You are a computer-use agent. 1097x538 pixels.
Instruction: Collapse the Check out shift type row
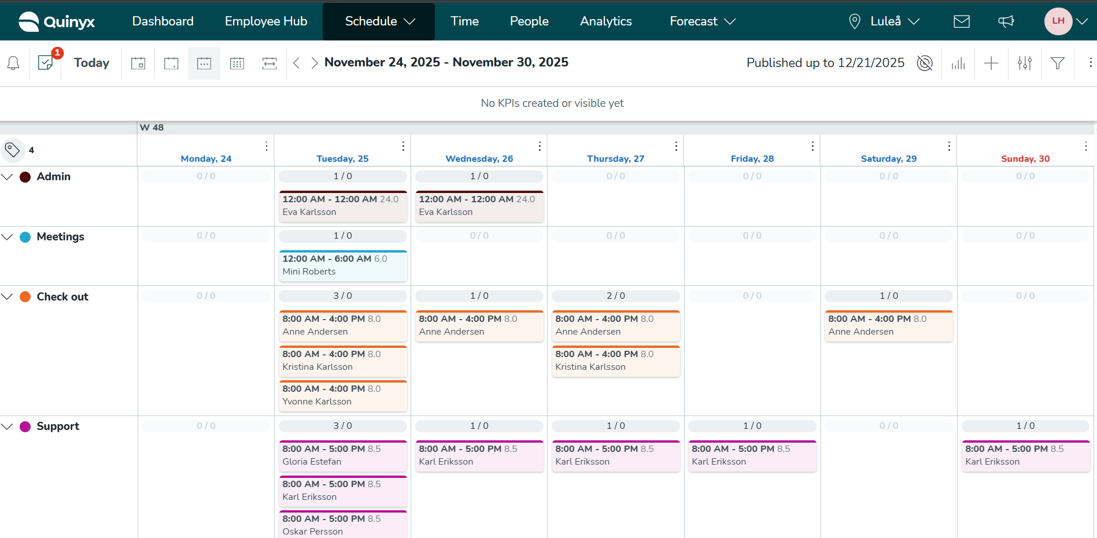[7, 296]
